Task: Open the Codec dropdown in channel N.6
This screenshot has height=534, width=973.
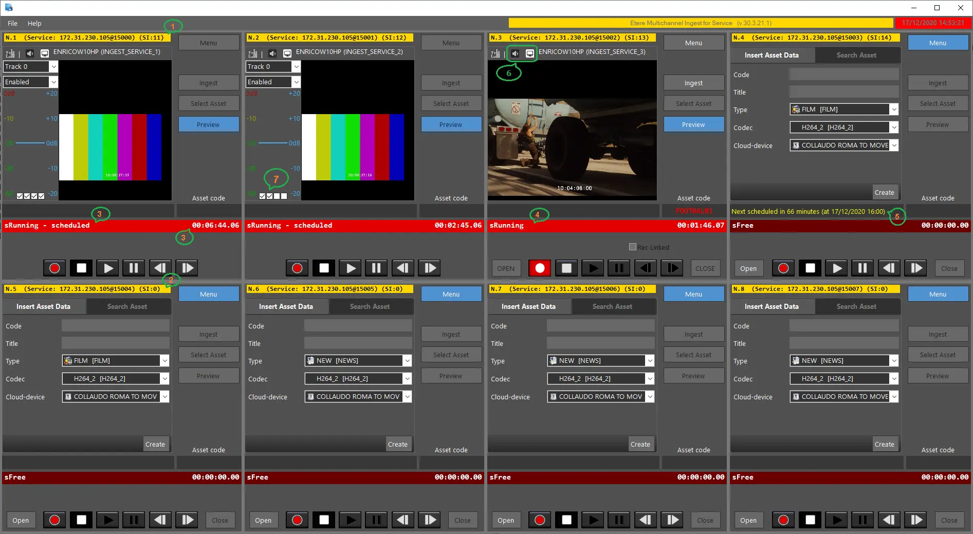Action: pyautogui.click(x=407, y=379)
